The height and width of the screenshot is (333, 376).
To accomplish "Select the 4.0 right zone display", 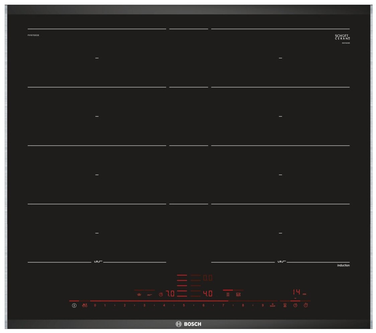I will 208,294.
